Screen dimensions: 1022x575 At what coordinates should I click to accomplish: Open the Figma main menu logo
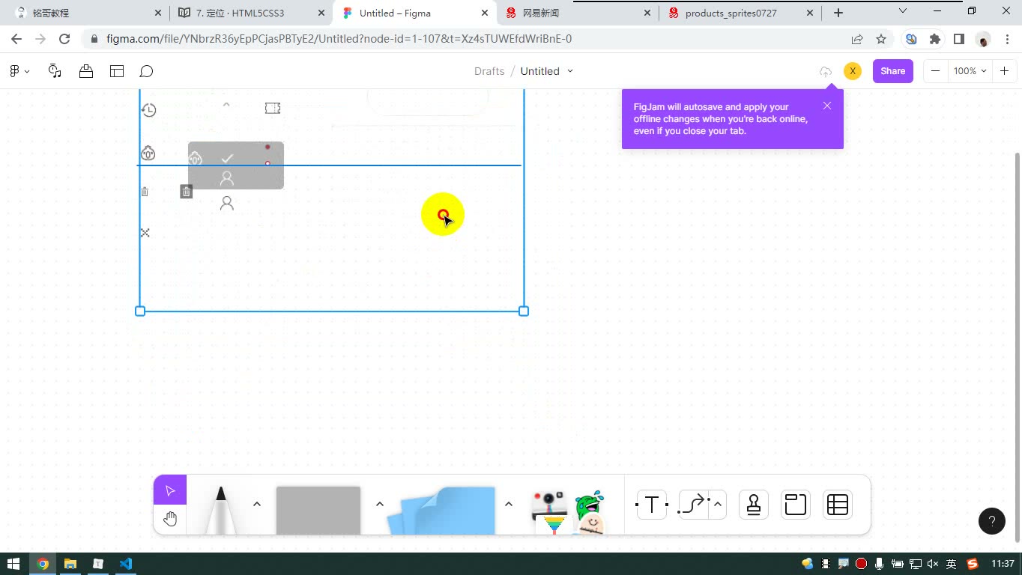[19, 71]
